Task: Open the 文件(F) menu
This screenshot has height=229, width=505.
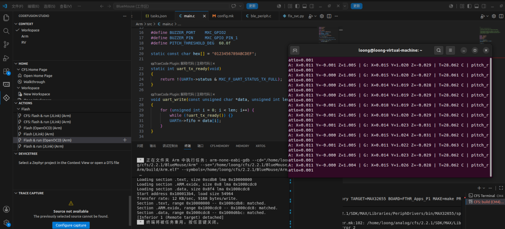Action: point(17,6)
